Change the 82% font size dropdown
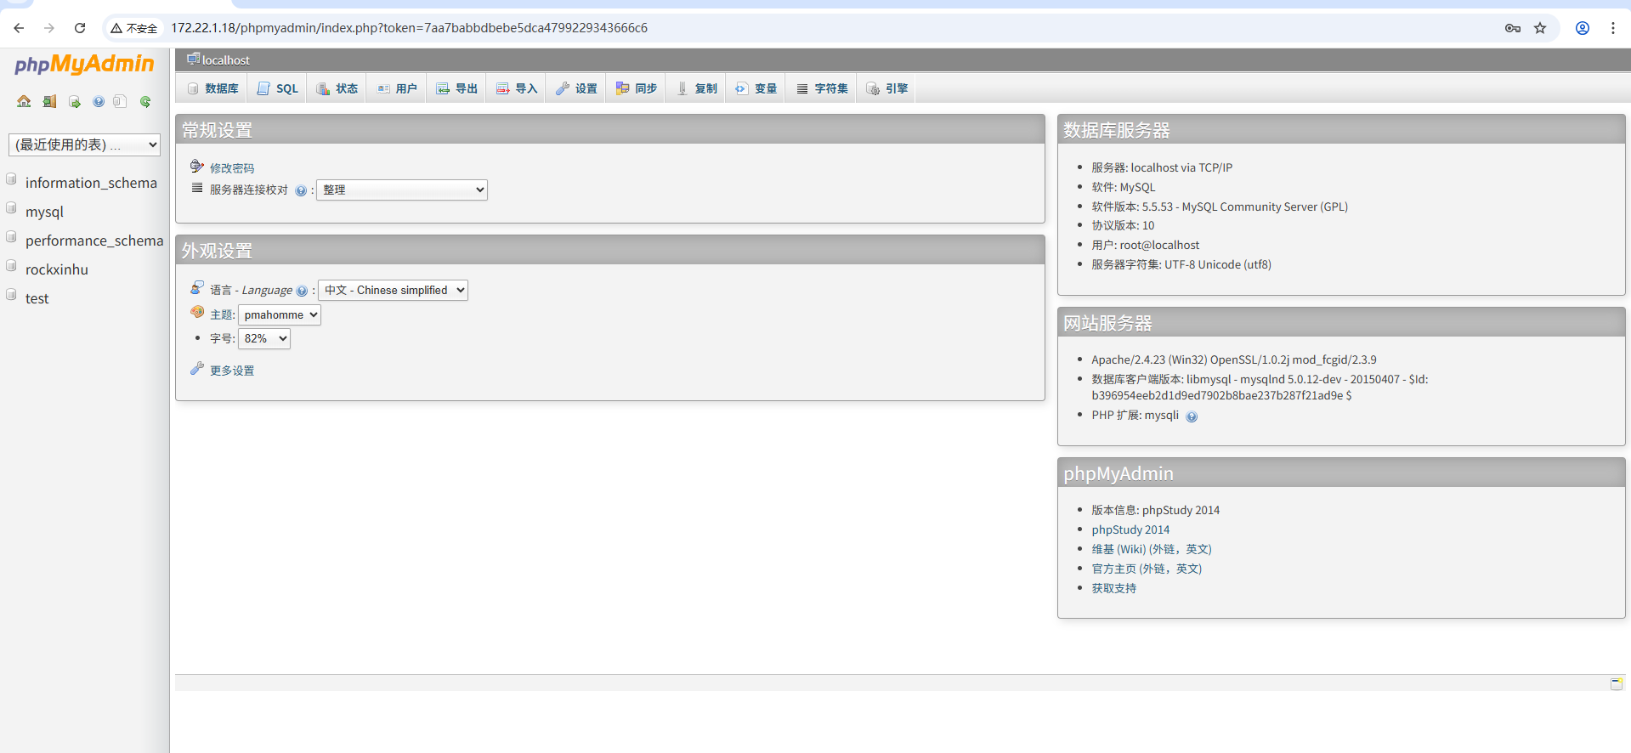The height and width of the screenshot is (753, 1631). coord(263,338)
